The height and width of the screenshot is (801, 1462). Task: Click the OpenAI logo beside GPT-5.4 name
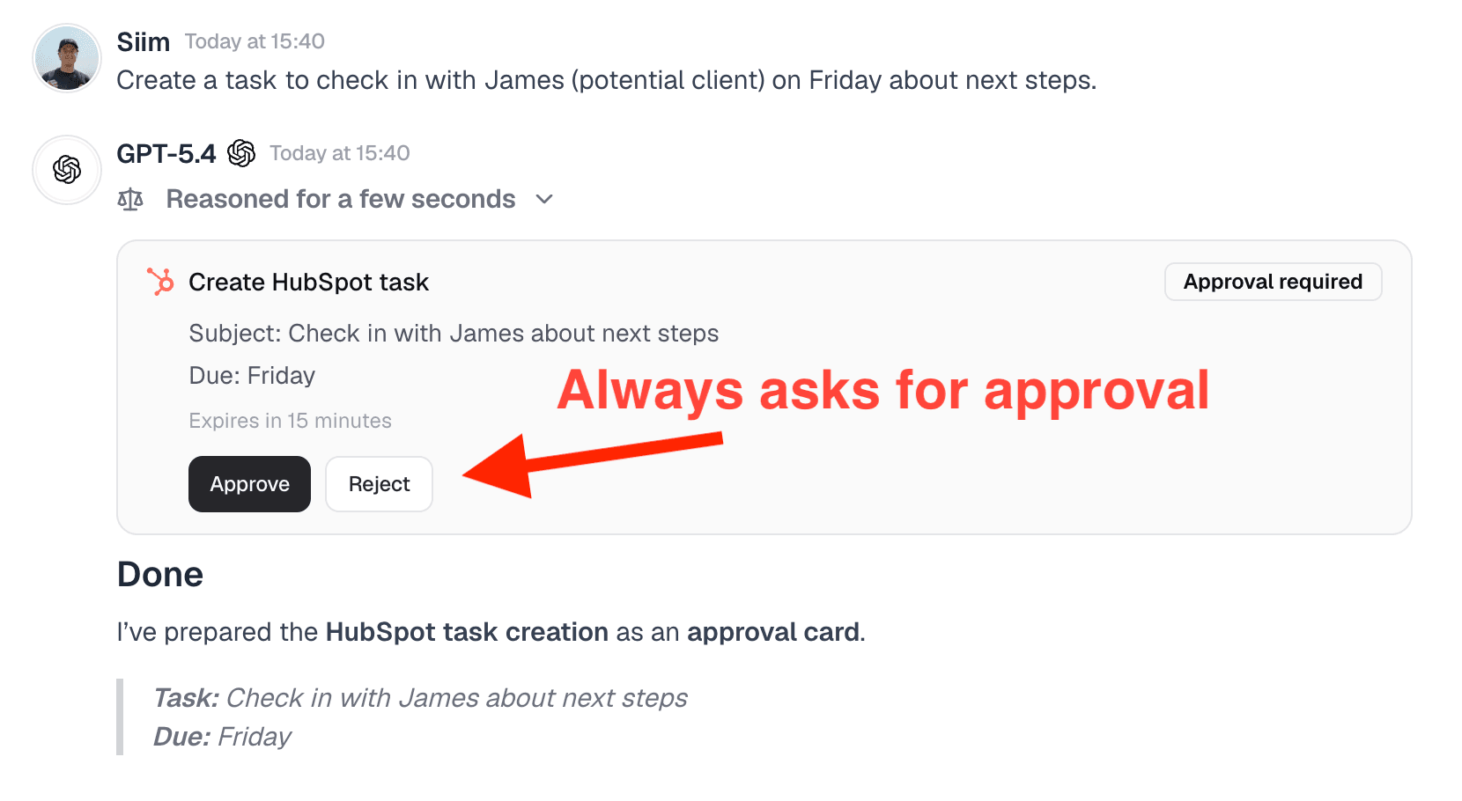coord(241,153)
